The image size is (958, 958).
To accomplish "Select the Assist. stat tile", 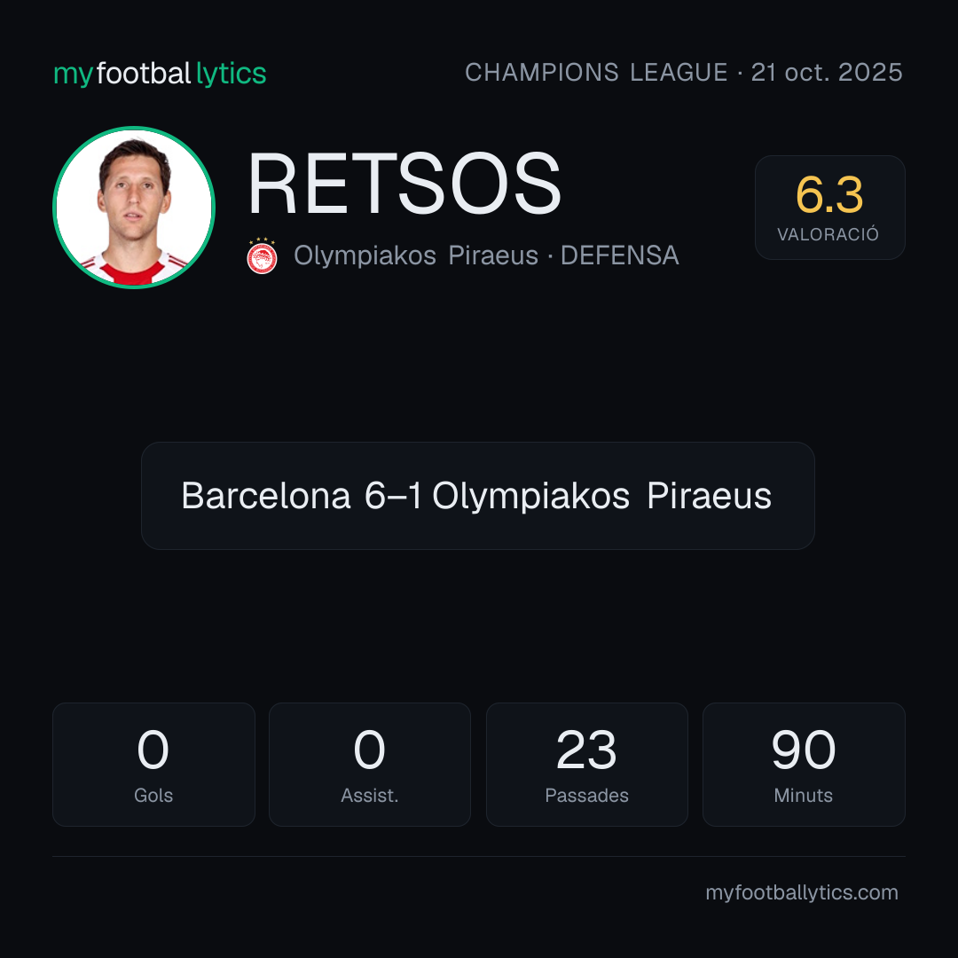I will [370, 765].
